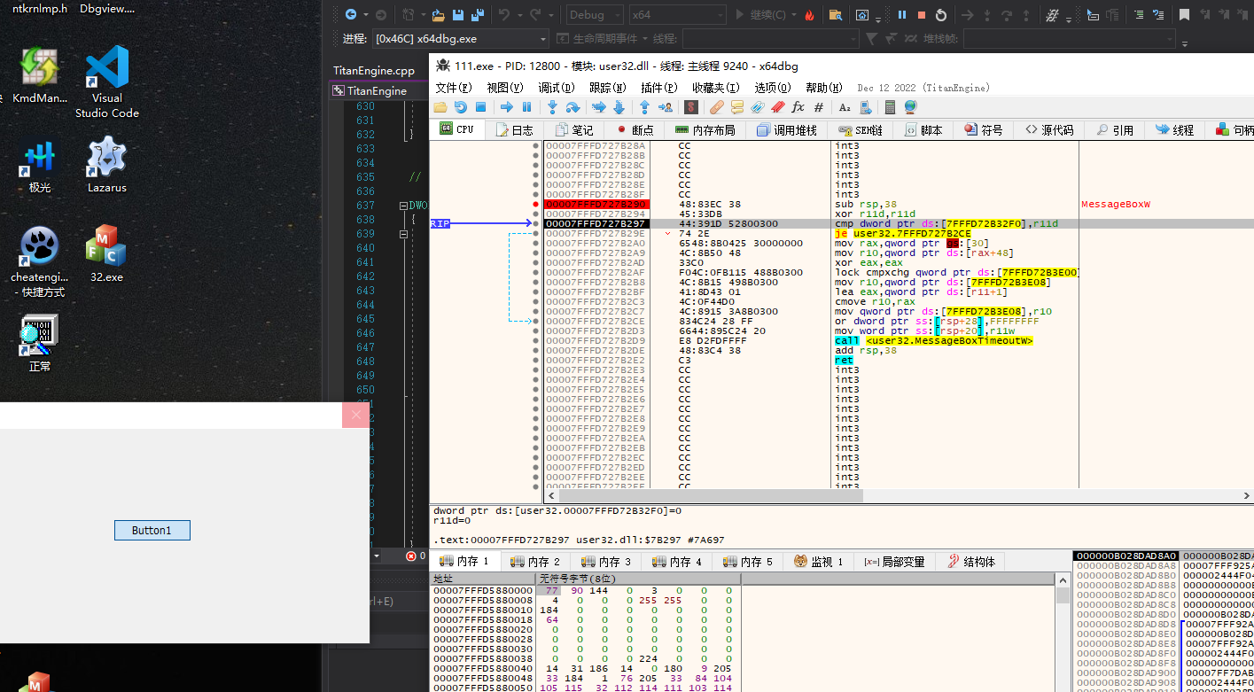Open the 线程 threads view
This screenshot has height=692, width=1254.
pyautogui.click(x=1174, y=129)
